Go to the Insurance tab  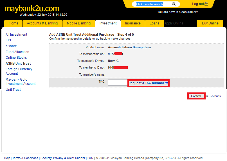click(133, 23)
